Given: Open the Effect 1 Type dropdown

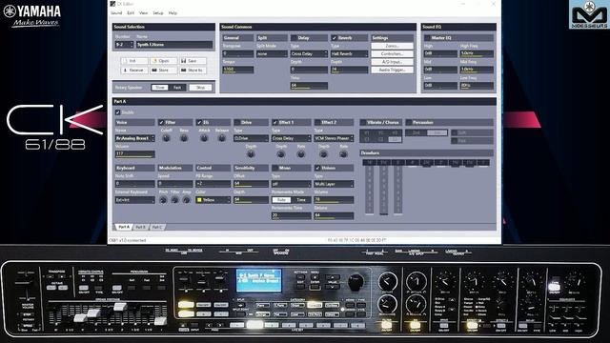Looking at the screenshot, I should click(x=291, y=138).
